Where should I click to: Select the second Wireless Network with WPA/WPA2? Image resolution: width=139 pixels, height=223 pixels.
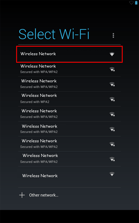click(69, 69)
